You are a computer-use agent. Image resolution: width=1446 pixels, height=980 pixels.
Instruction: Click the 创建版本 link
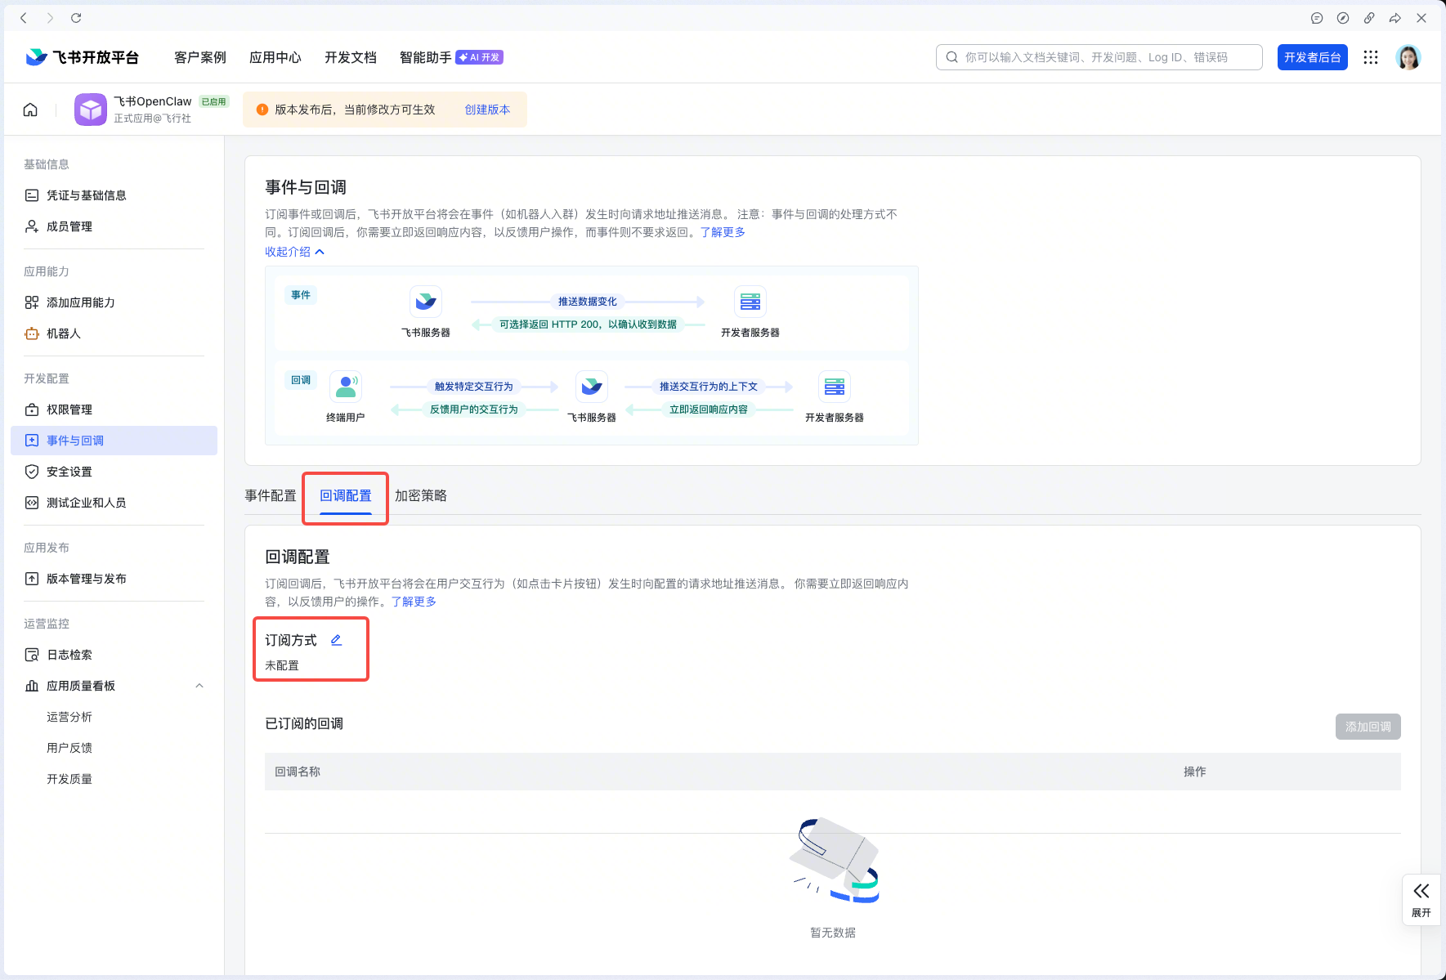pyautogui.click(x=488, y=110)
